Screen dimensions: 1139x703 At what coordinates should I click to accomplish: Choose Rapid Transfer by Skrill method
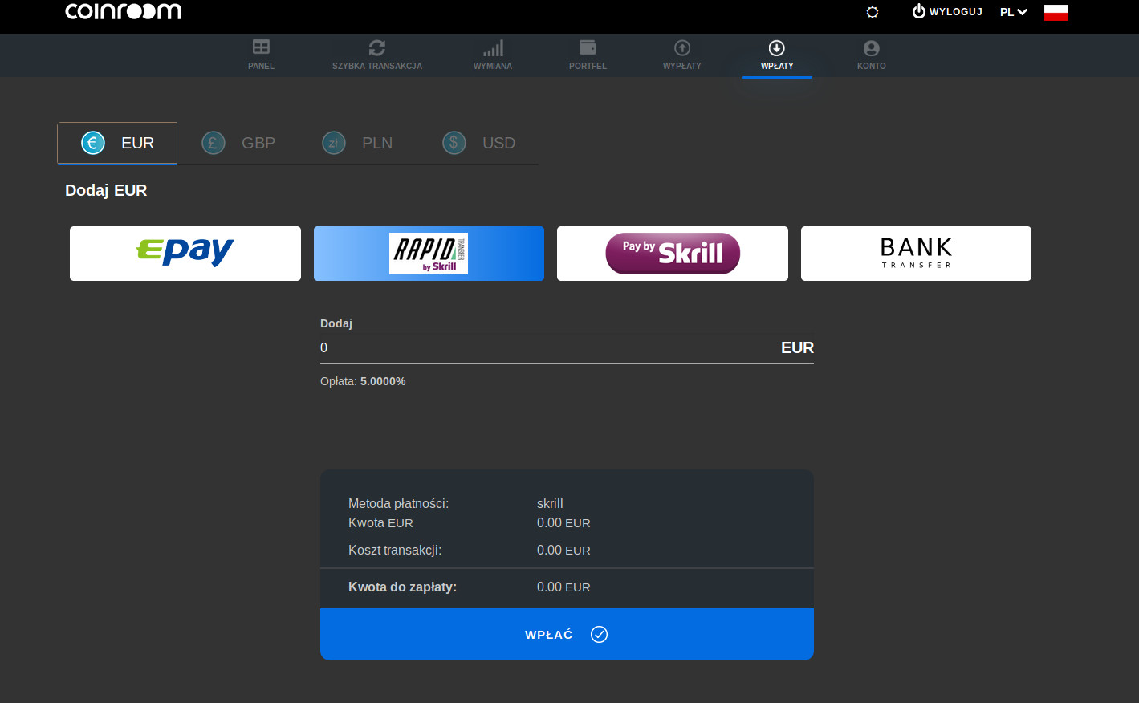(429, 254)
